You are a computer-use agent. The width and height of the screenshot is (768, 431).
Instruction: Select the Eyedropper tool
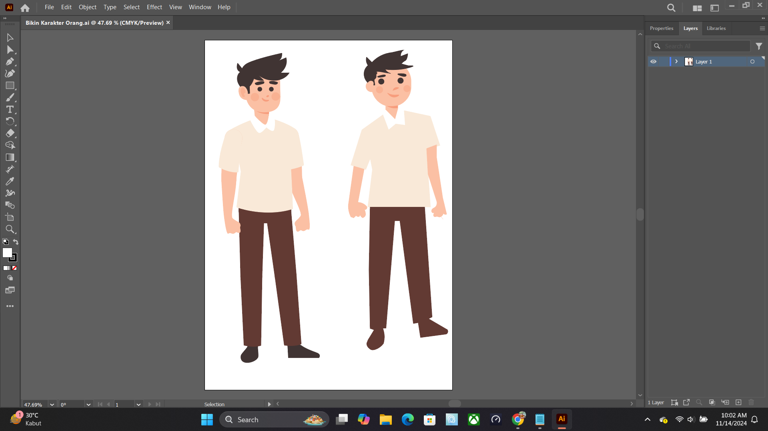coord(10,181)
